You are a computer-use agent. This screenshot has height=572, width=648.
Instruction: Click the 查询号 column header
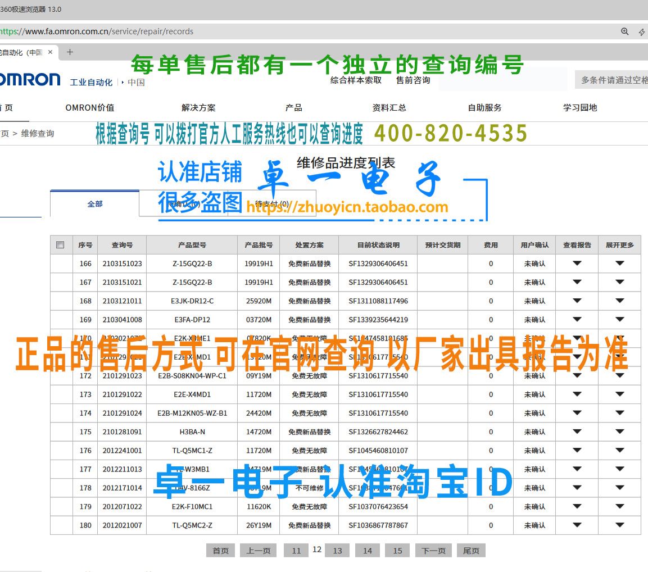click(x=123, y=245)
